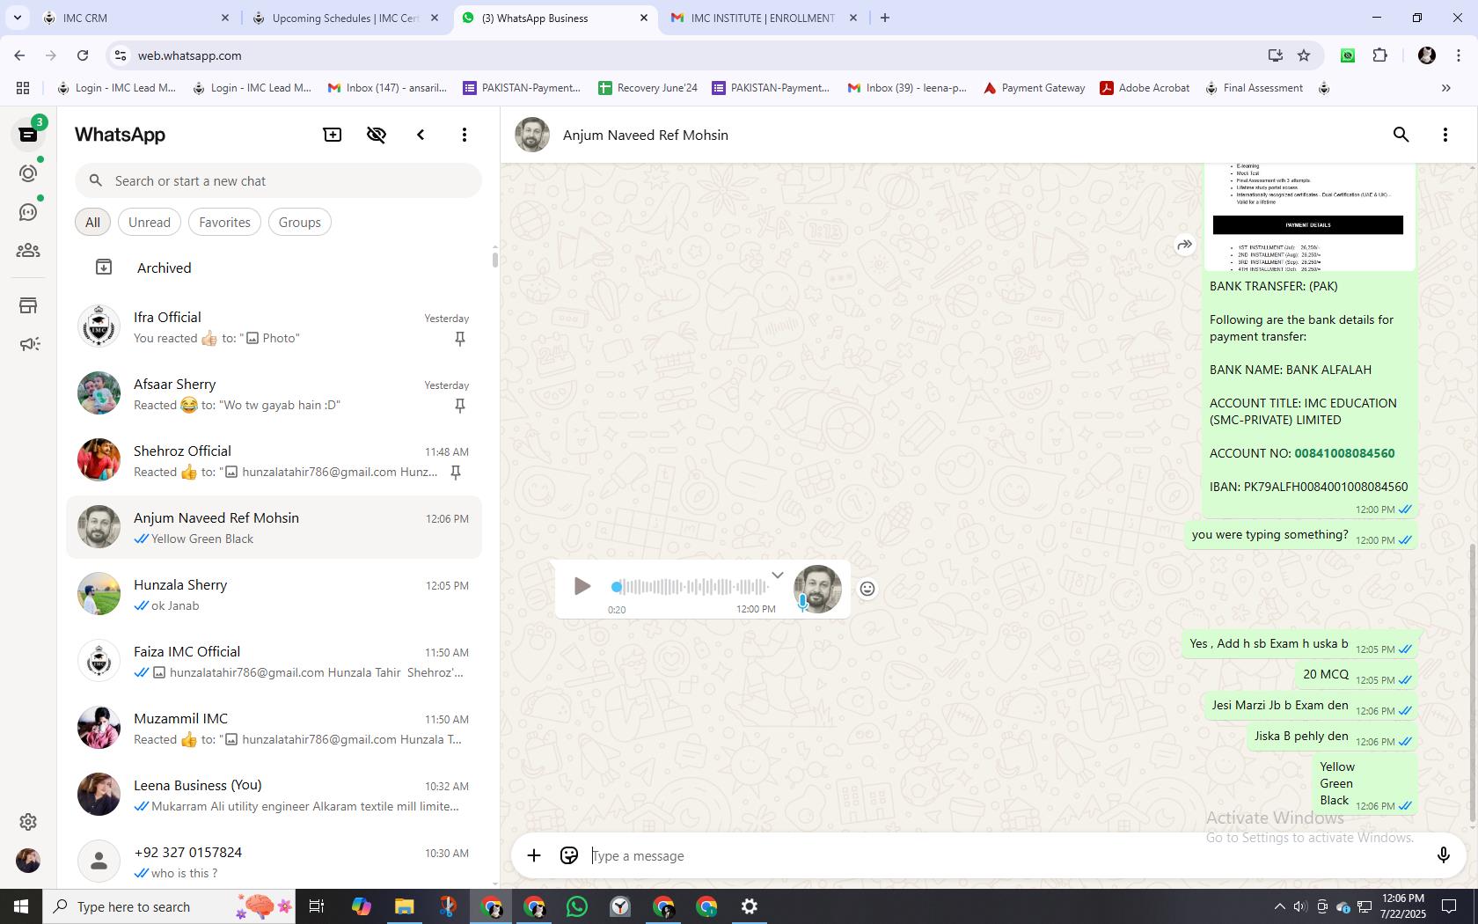Toggle the crossed-eye privacy icon

coord(377,135)
